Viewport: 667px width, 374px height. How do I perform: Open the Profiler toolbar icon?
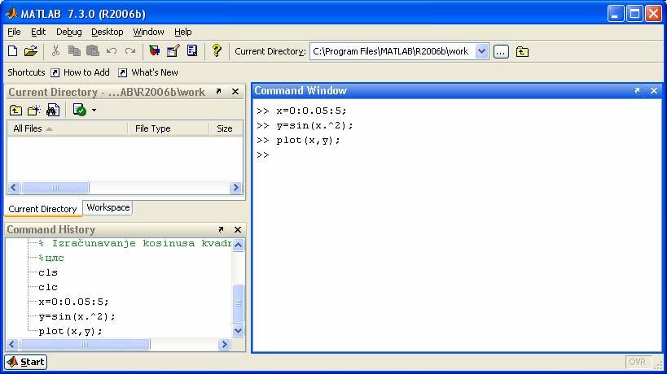(x=192, y=51)
